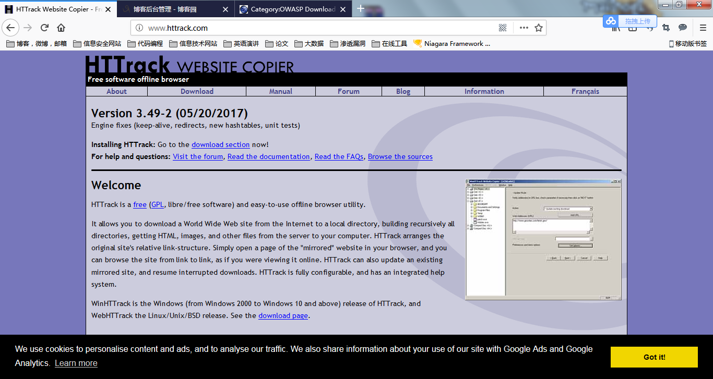The image size is (713, 379).
Task: Close the 博客后台管理 tab
Action: pyautogui.click(x=225, y=9)
